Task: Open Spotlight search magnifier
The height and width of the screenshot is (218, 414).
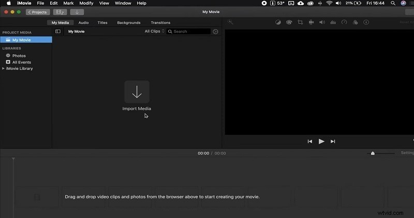Action: (x=393, y=3)
